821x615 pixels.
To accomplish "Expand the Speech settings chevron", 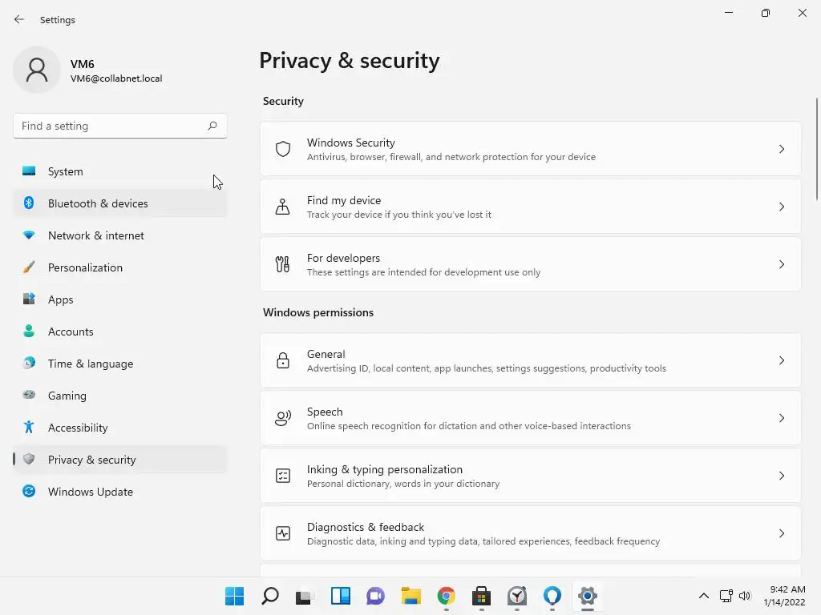I will 781,418.
